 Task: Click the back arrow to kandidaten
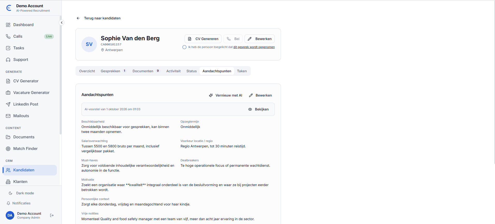[78, 18]
